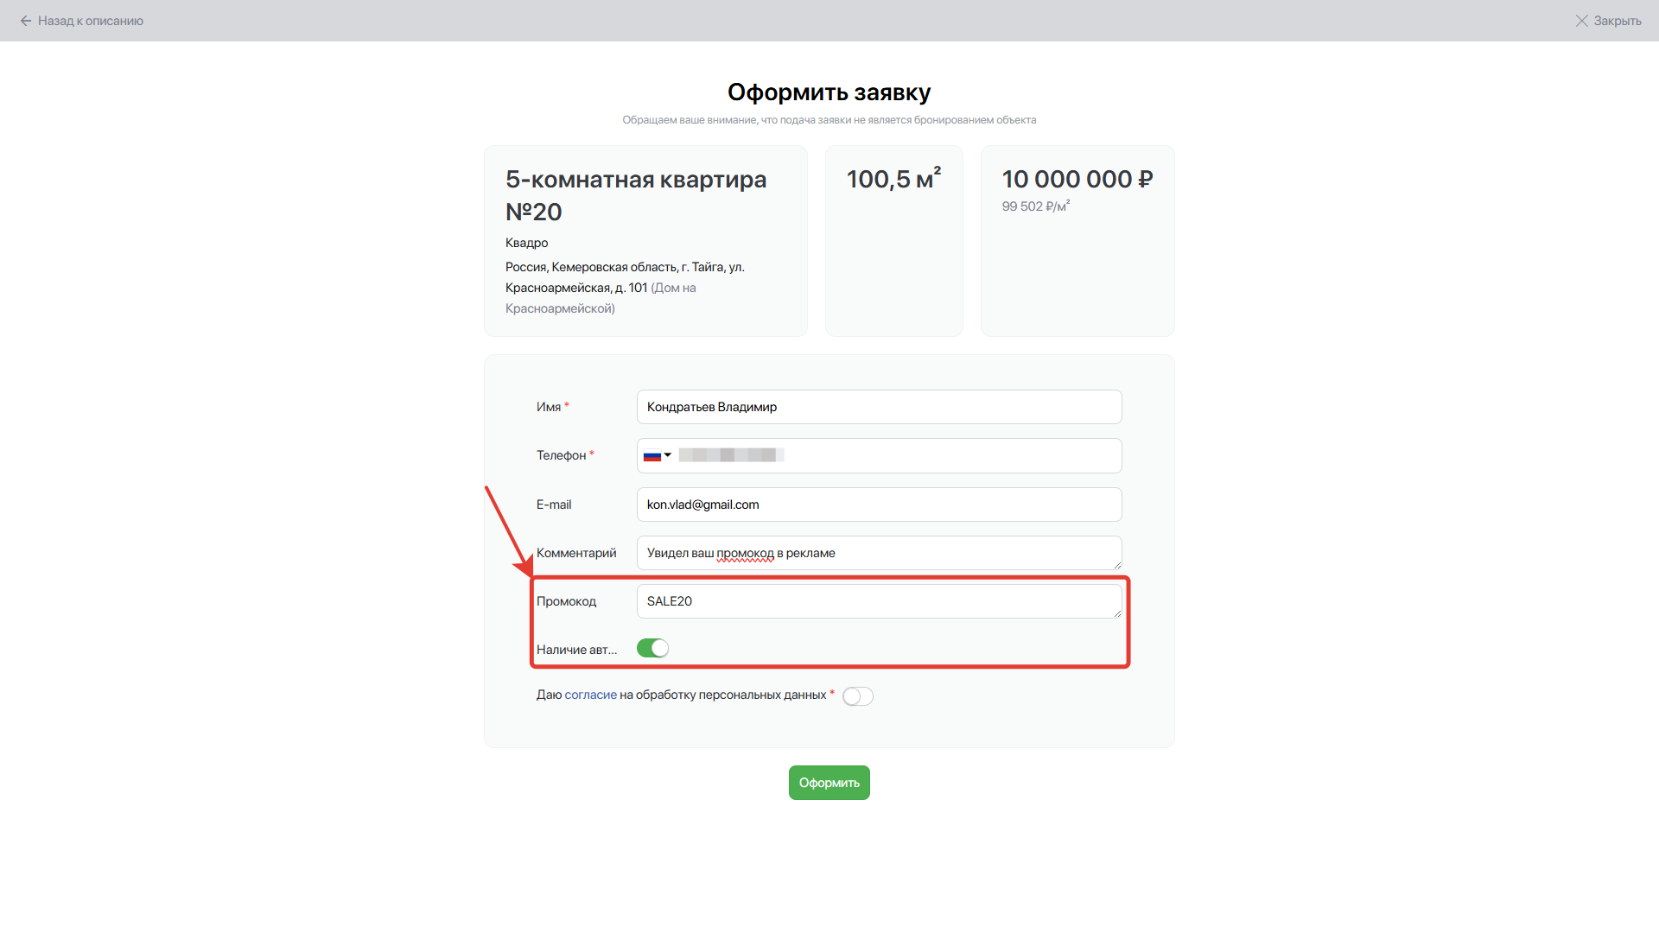
Task: Open the 'Дом на Красноармейской' link
Action: (673, 288)
